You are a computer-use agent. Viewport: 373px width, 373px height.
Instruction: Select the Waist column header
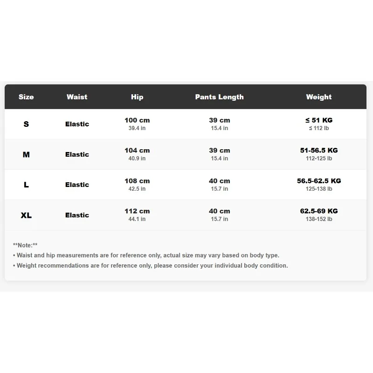(77, 97)
